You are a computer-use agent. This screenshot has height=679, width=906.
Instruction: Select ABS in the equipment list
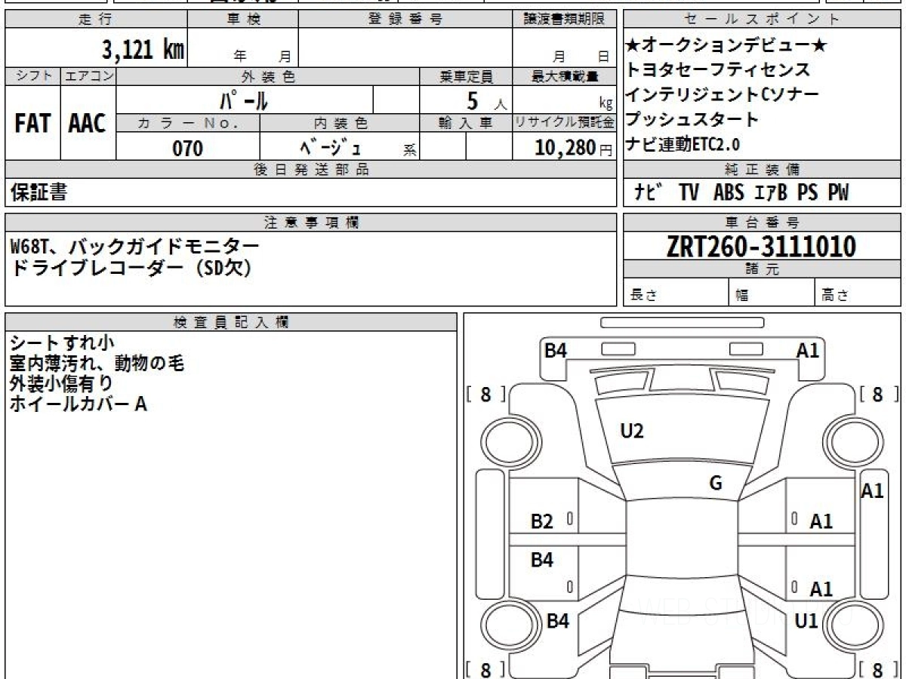pos(729,193)
